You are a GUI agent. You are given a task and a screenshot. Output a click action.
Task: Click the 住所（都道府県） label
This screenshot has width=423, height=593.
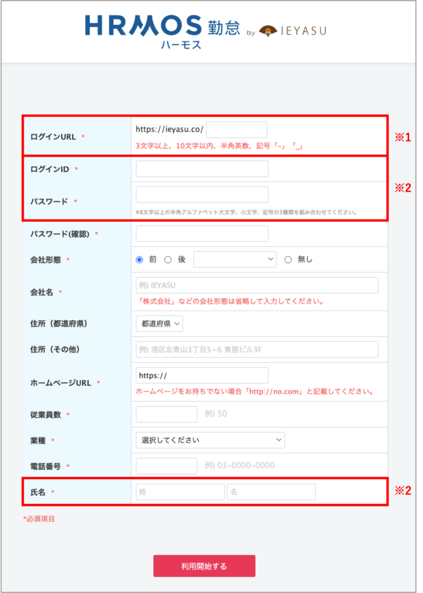coord(58,324)
